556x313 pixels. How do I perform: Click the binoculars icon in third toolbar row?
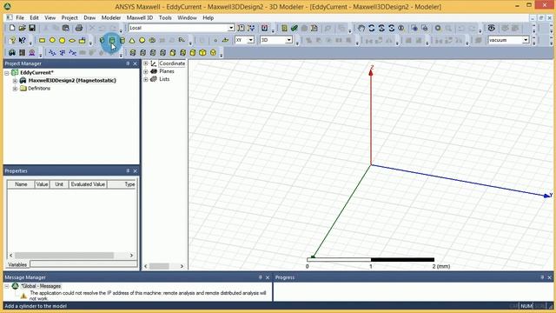12,52
